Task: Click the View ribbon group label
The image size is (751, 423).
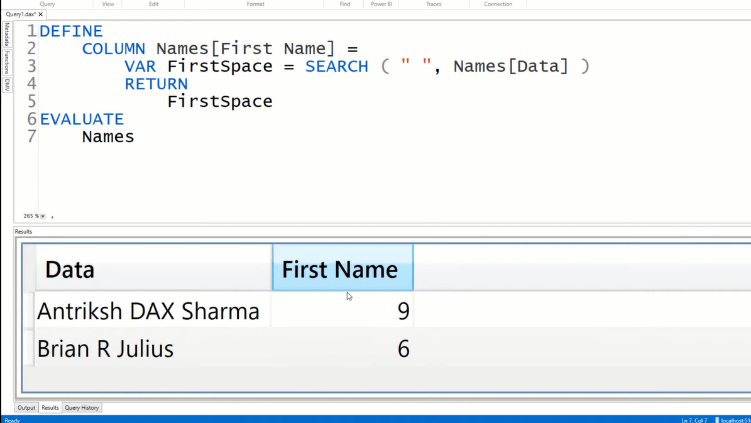Action: click(107, 4)
